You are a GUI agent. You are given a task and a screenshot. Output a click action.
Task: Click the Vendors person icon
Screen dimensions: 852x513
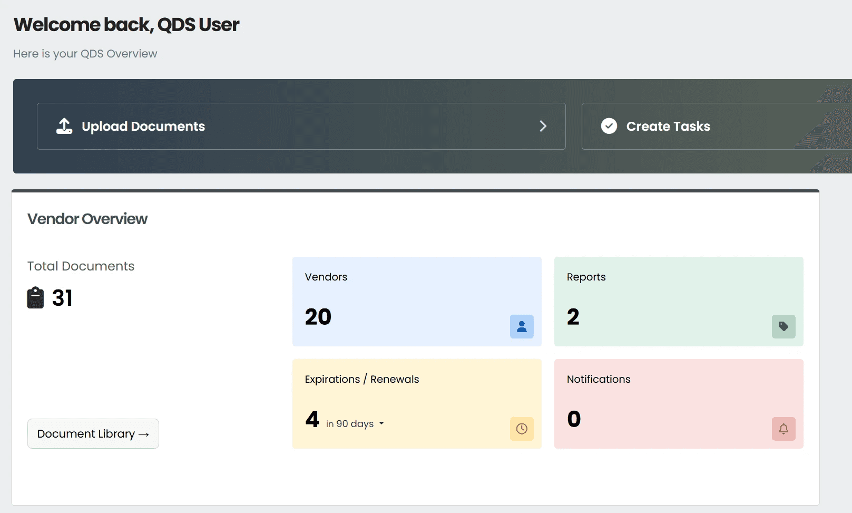pos(522,326)
